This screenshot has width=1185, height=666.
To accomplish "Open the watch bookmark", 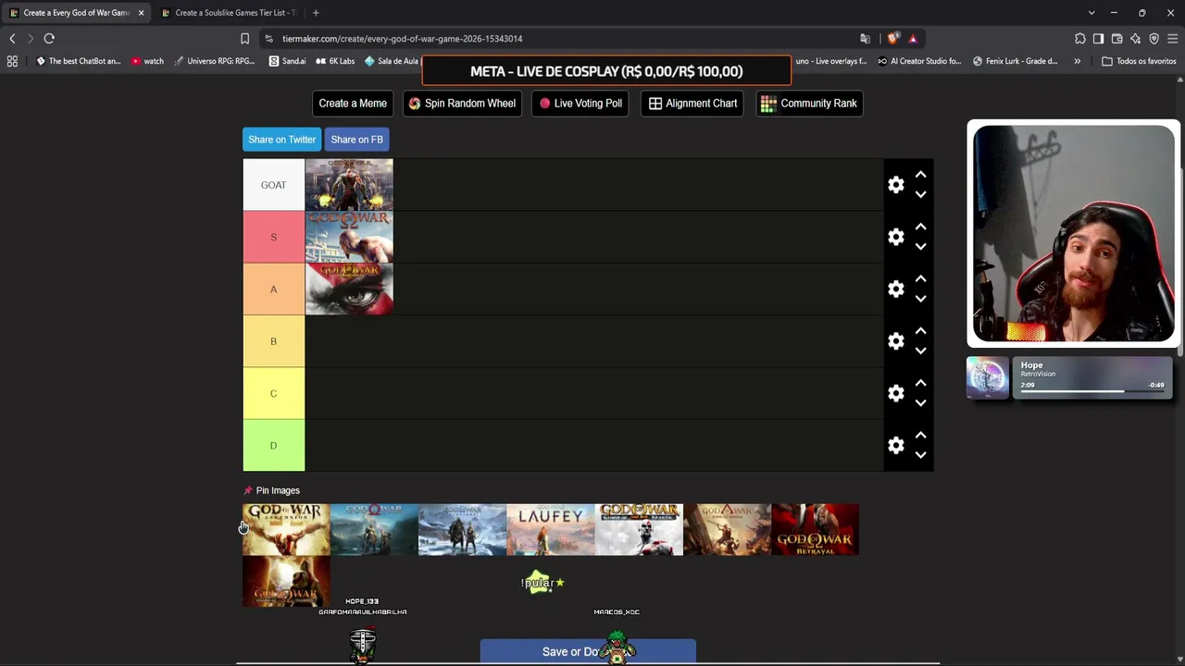I will point(146,61).
